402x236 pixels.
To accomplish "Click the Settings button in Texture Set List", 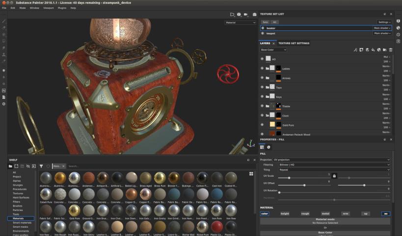I will tap(384, 22).
